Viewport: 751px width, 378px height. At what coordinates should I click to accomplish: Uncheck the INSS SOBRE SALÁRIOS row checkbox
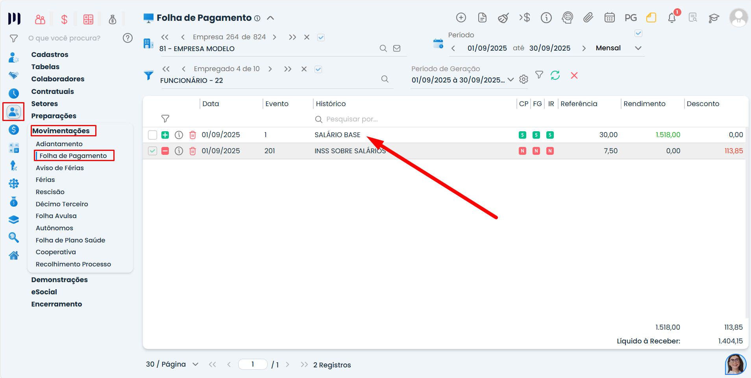click(x=152, y=151)
